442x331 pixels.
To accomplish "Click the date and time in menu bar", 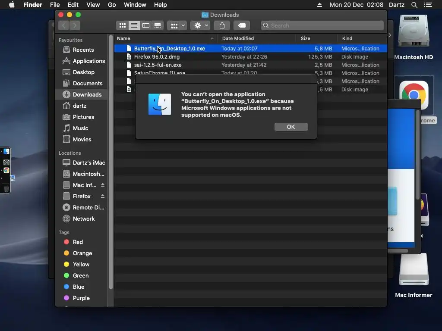I will pos(356,5).
